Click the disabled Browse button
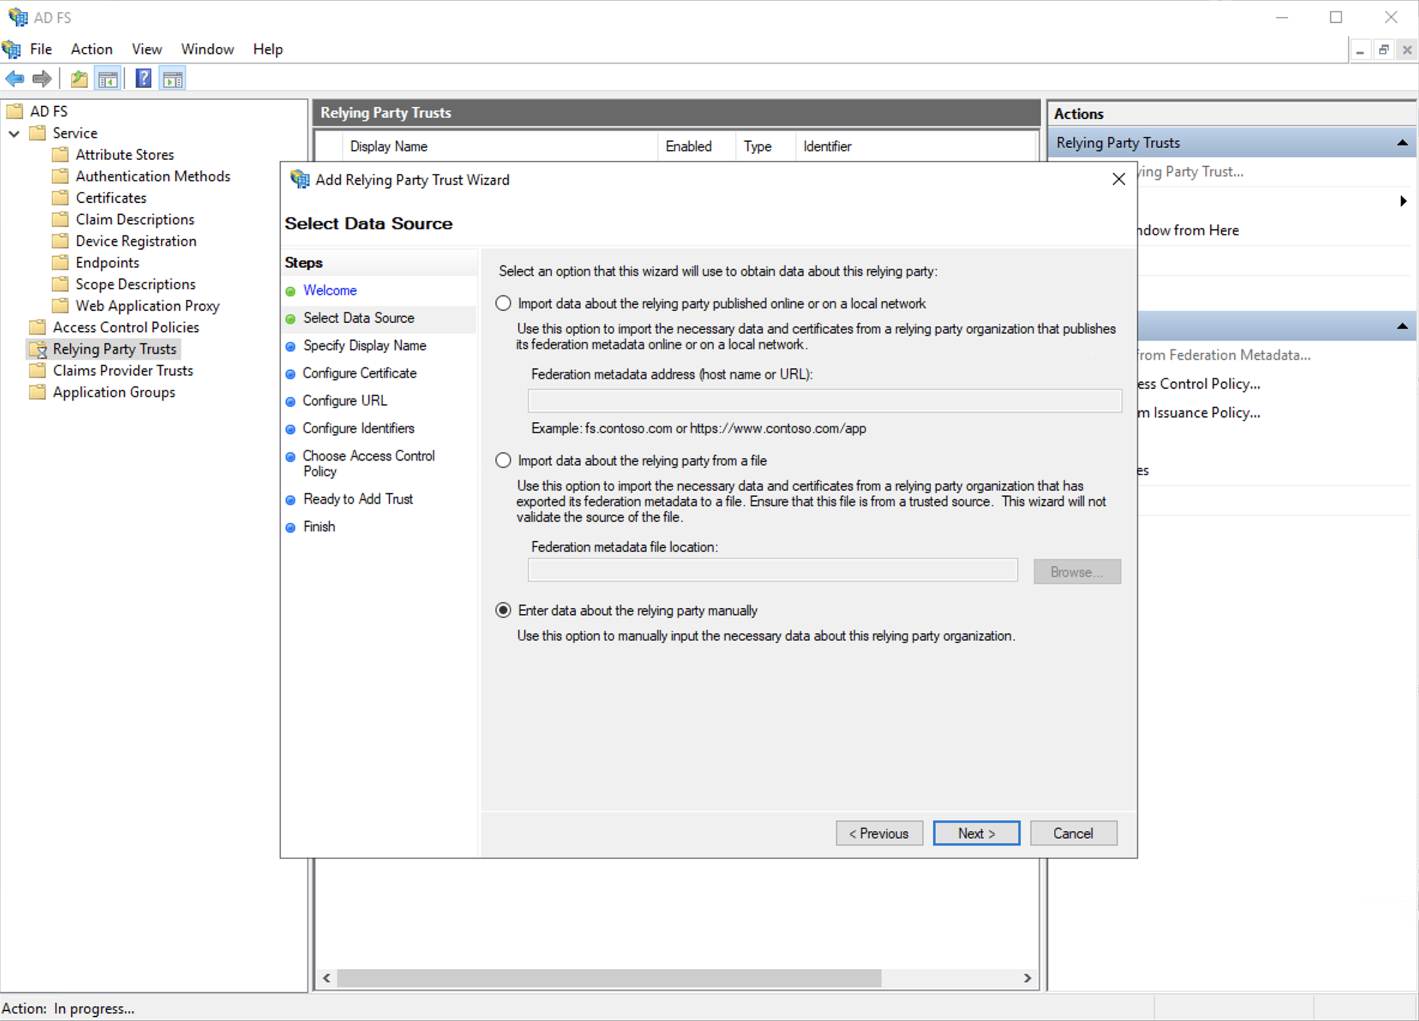1419x1021 pixels. pyautogui.click(x=1077, y=572)
